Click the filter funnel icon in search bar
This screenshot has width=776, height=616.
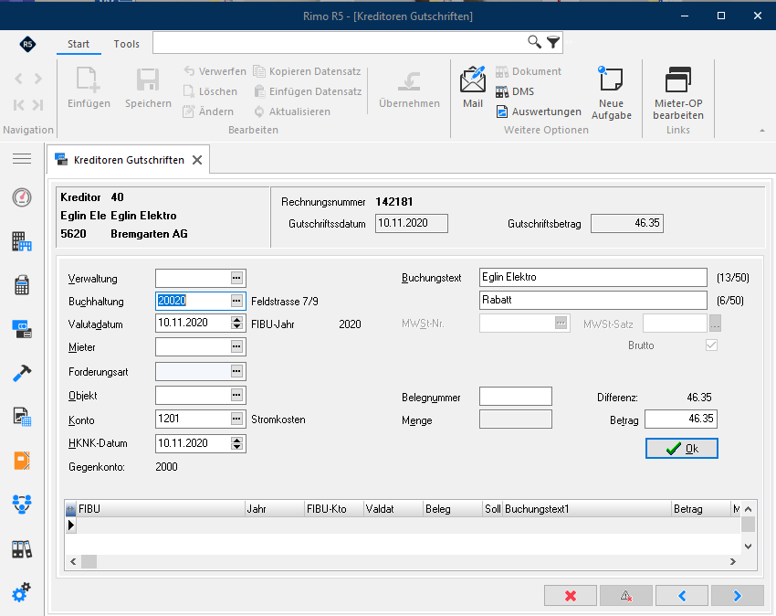(553, 43)
